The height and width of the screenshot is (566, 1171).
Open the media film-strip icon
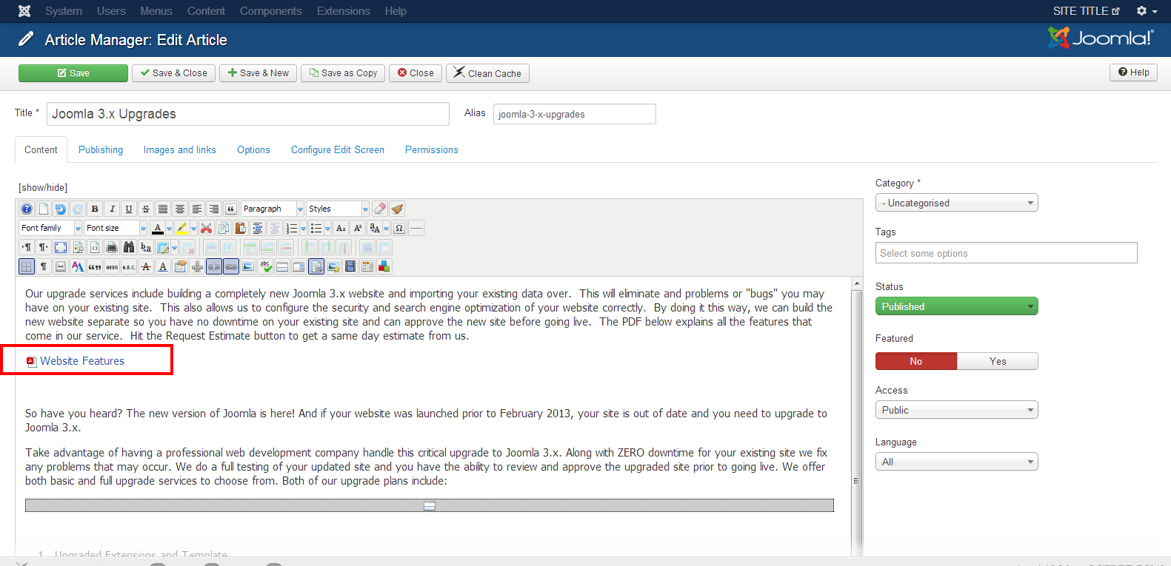(350, 266)
